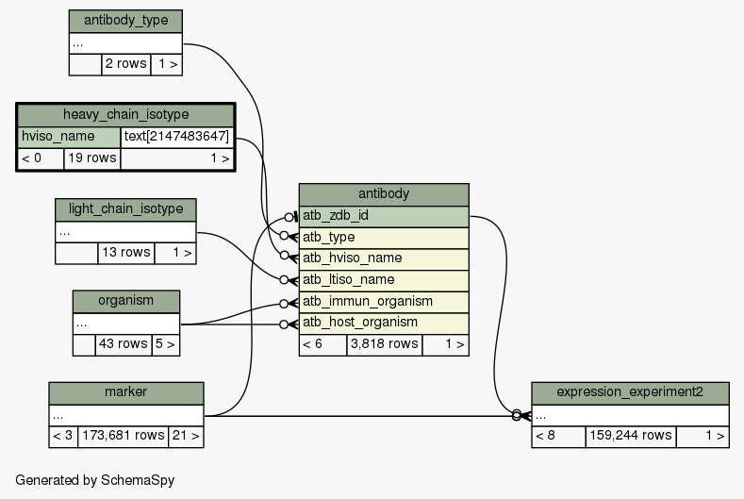The image size is (744, 499).
Task: Open the antibody_type table header
Action: click(125, 21)
